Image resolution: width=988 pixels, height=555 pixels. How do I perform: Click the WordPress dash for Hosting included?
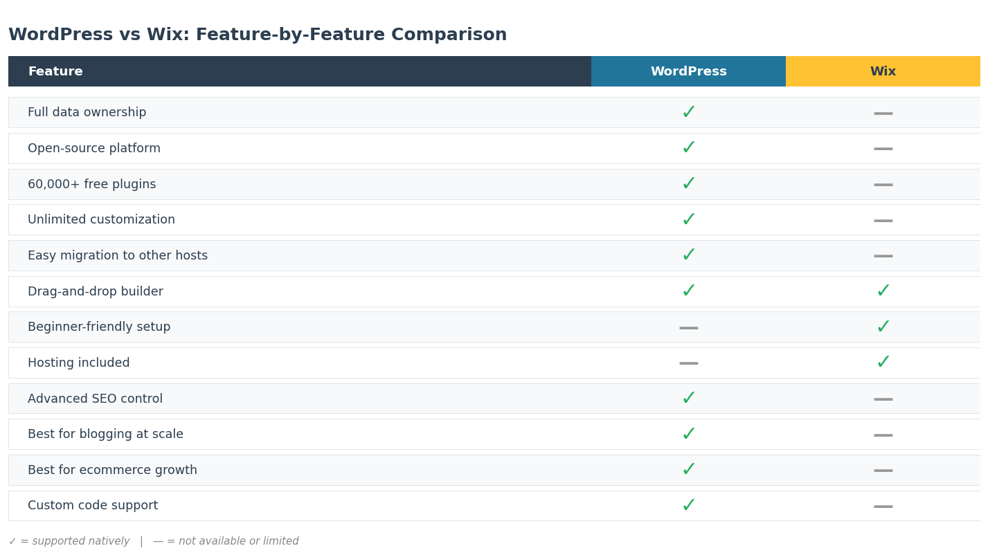pos(688,363)
